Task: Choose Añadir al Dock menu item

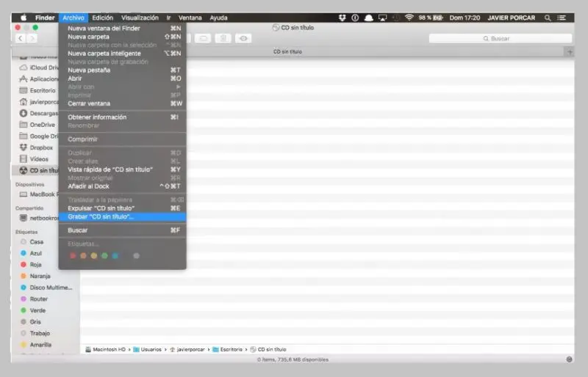Action: [x=122, y=186]
